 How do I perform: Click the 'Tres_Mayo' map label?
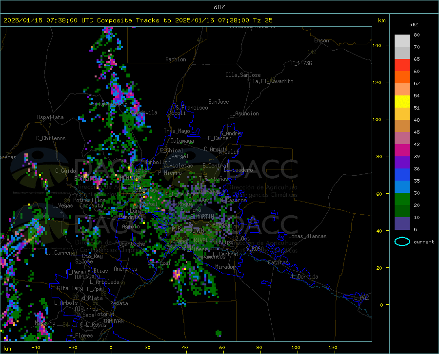[177, 131]
